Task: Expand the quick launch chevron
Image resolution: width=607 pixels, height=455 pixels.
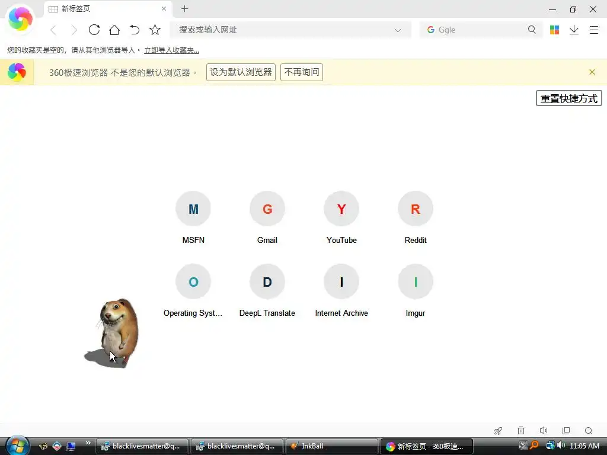Action: [x=88, y=443]
